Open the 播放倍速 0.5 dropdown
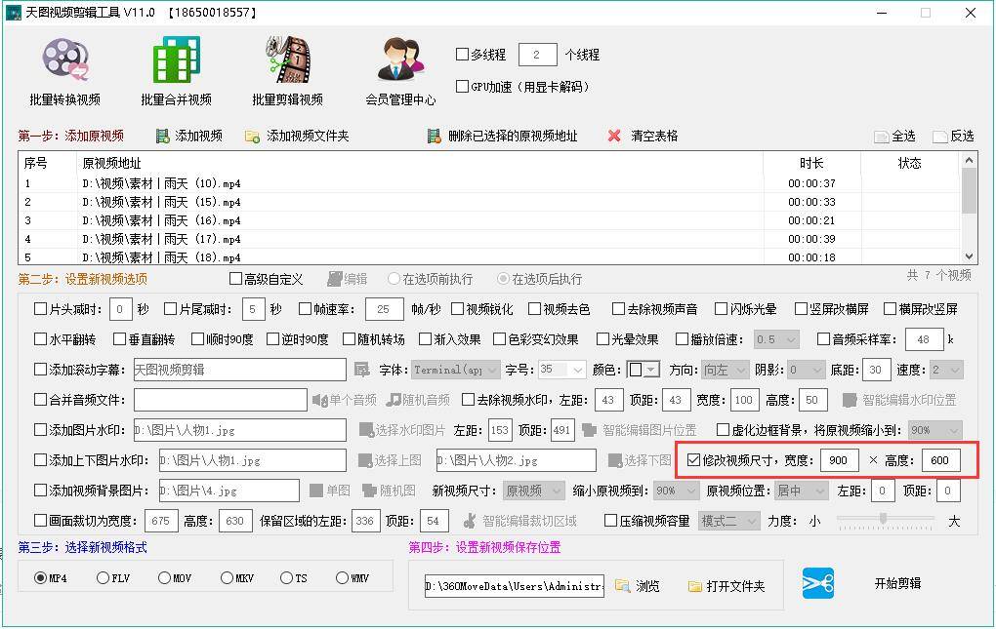Screen dimensions: 996x629 [x=776, y=339]
